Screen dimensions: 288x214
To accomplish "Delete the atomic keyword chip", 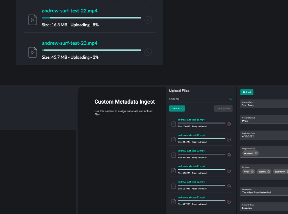I will click(x=269, y=172).
